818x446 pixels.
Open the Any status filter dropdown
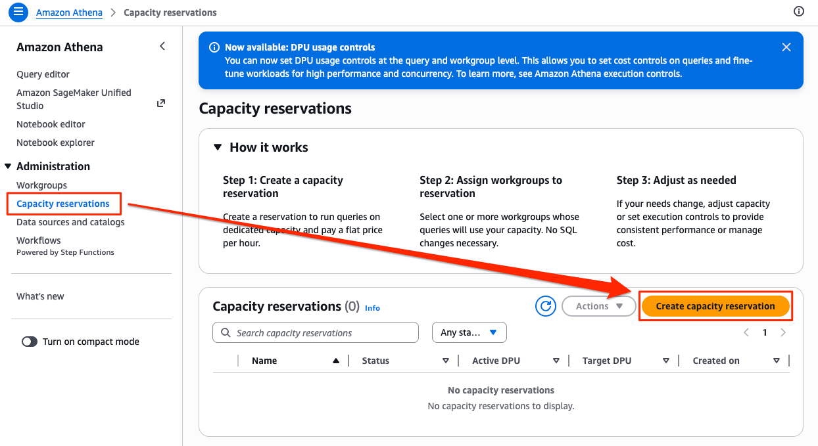coord(469,332)
